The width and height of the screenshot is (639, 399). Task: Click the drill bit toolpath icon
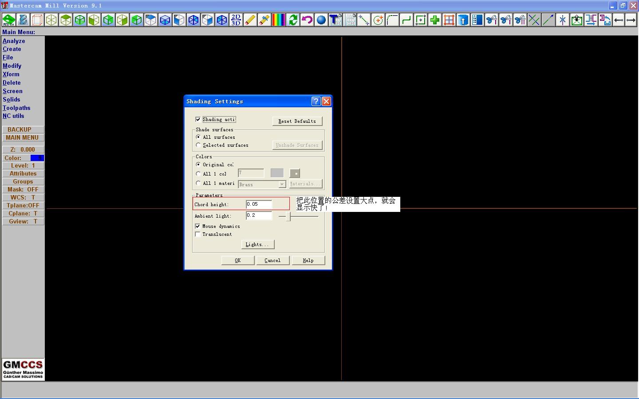click(23, 20)
